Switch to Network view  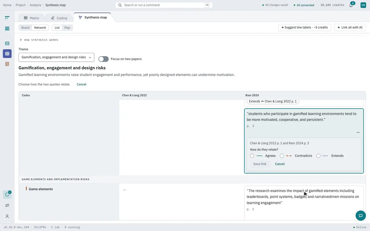click(40, 28)
